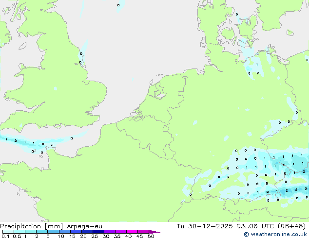Click the 10–15 mm legend color swatch
The height and width of the screenshot is (238, 309).
click(x=65, y=232)
